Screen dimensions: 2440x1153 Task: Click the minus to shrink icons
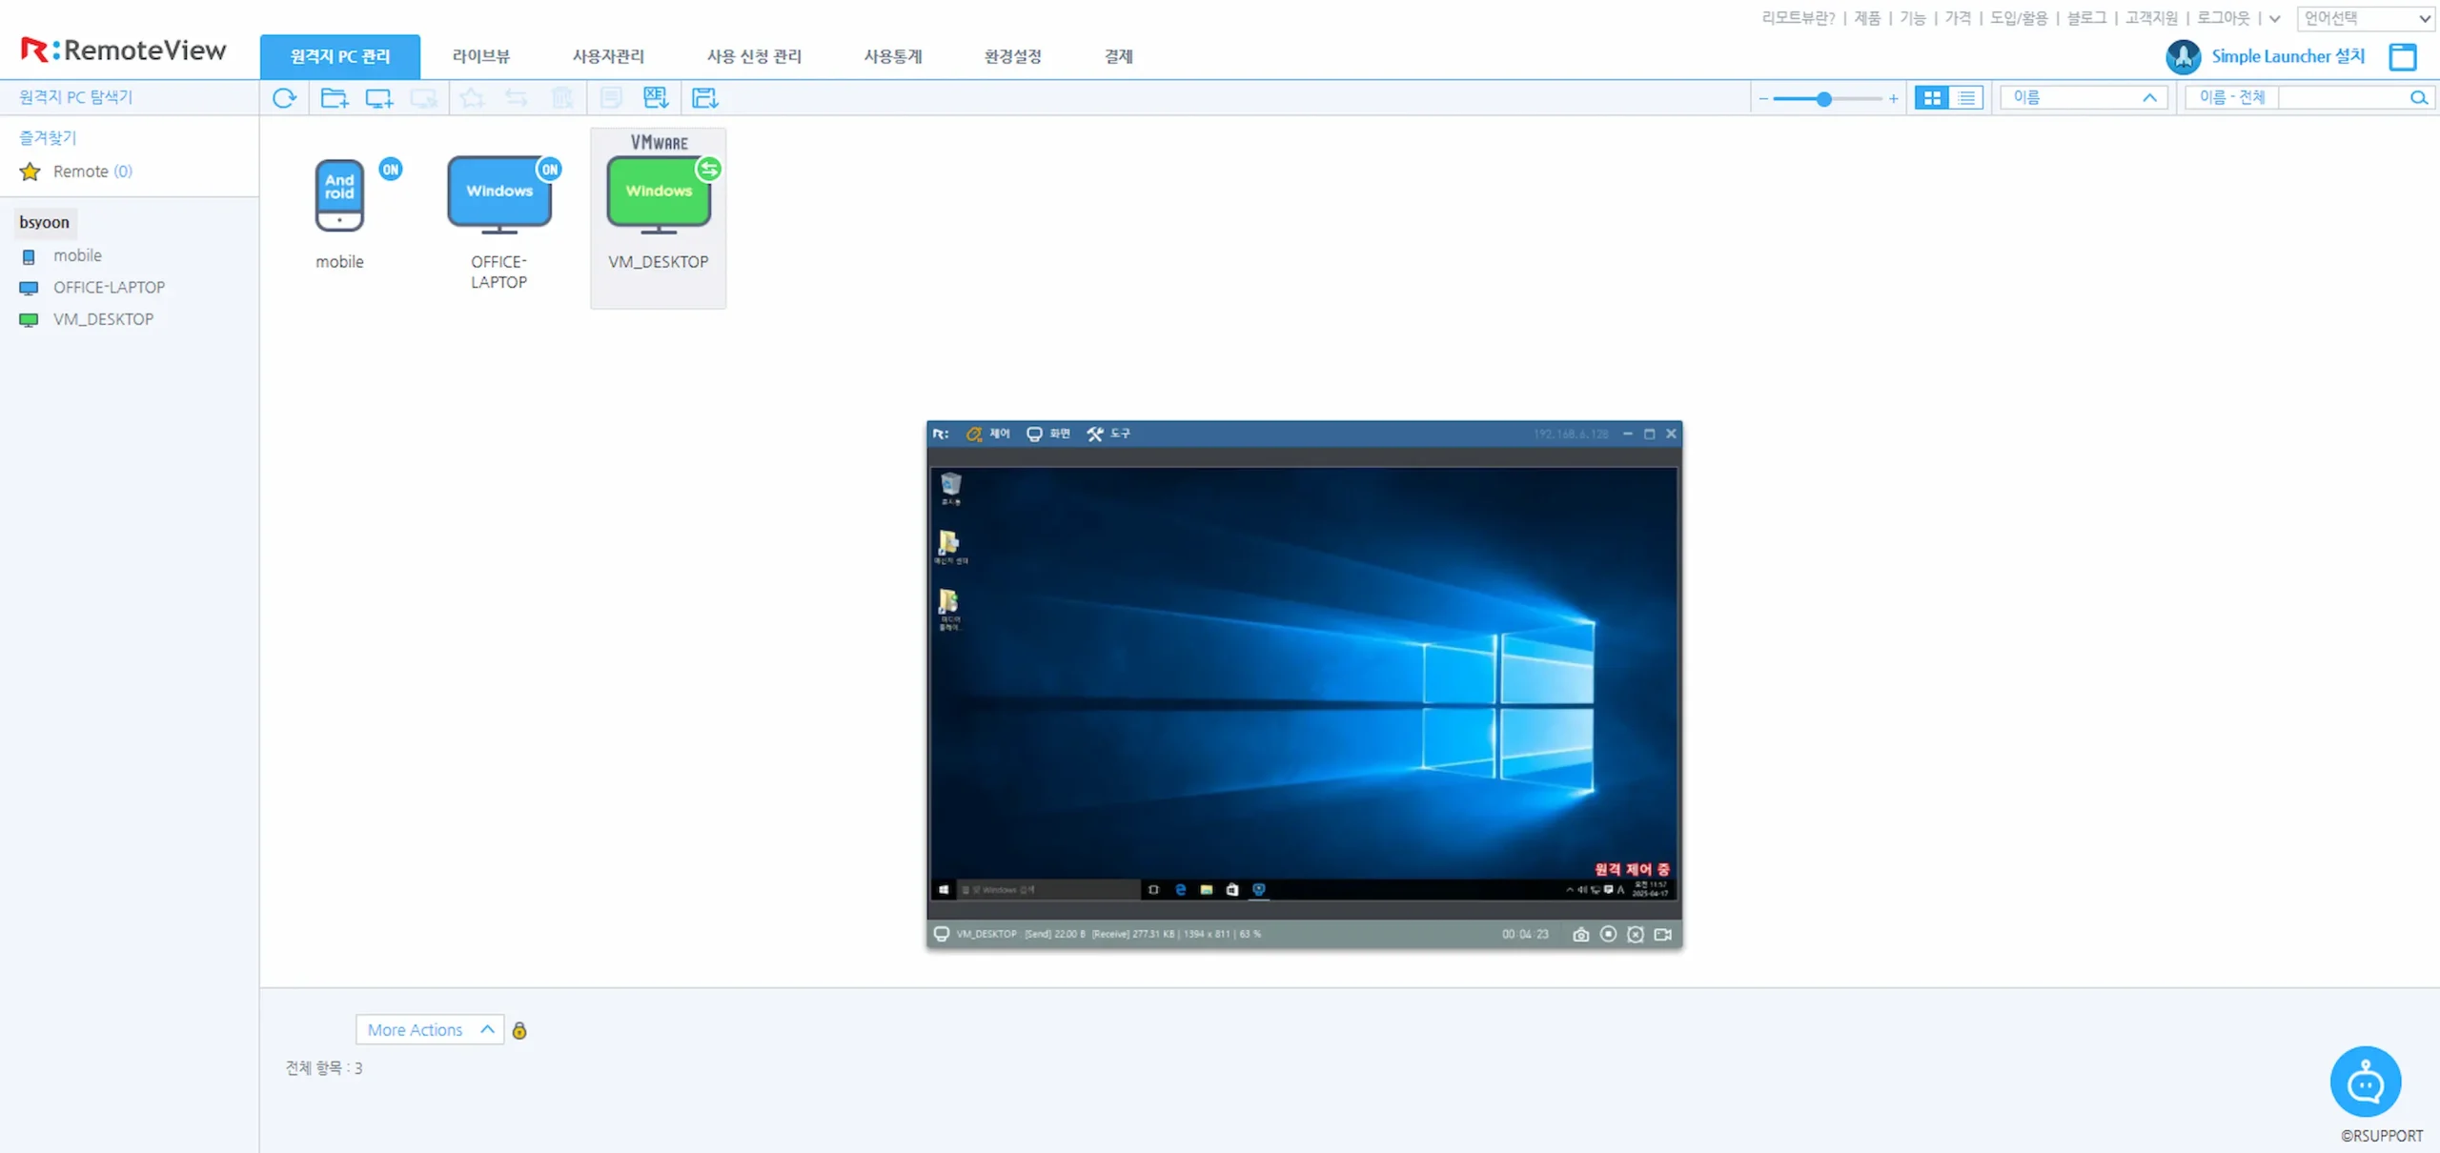click(1763, 98)
